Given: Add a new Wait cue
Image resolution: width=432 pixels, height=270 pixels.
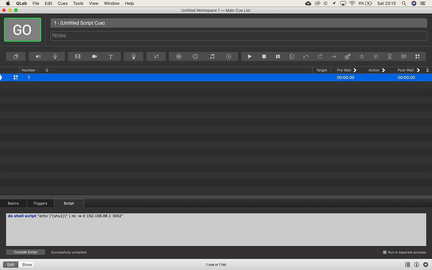Looking at the screenshot, I should (x=390, y=57).
